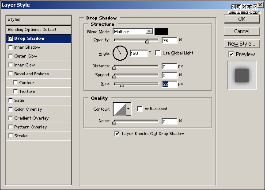Enable Gradient Overlay checkbox
The height and width of the screenshot is (190, 265).
(11, 118)
